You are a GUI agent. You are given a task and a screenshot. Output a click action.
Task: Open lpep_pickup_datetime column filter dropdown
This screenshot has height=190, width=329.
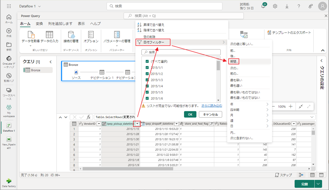point(138,124)
